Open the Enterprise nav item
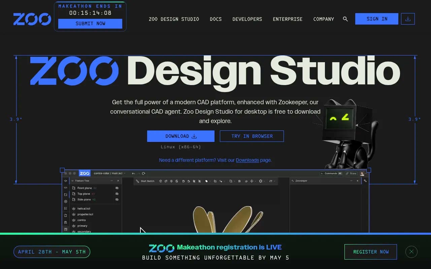431x269 pixels. click(x=288, y=19)
